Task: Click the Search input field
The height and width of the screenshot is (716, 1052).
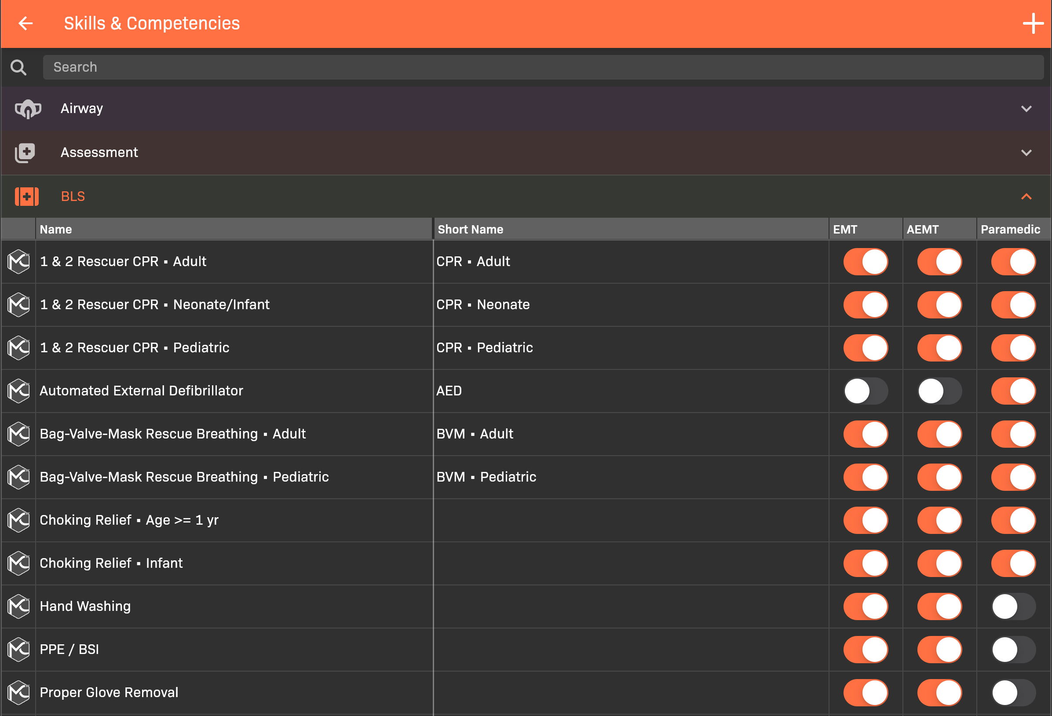Action: click(542, 67)
